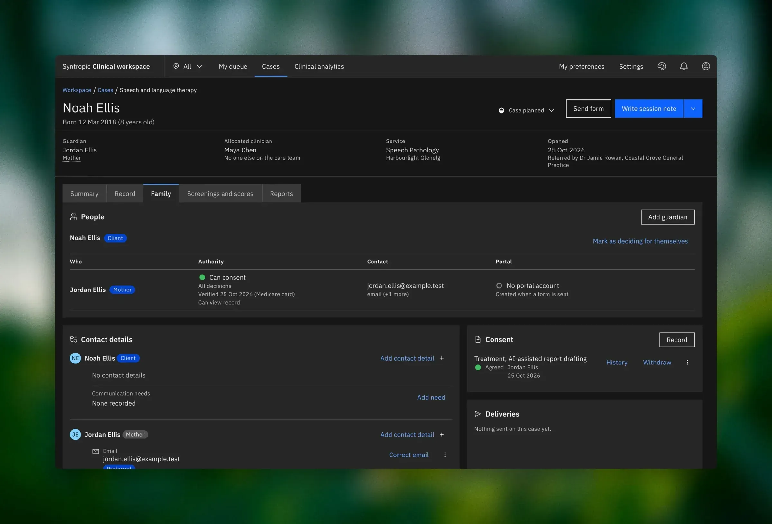Viewport: 772px width, 524px height.
Task: Expand the Case planned status dropdown
Action: (526, 110)
